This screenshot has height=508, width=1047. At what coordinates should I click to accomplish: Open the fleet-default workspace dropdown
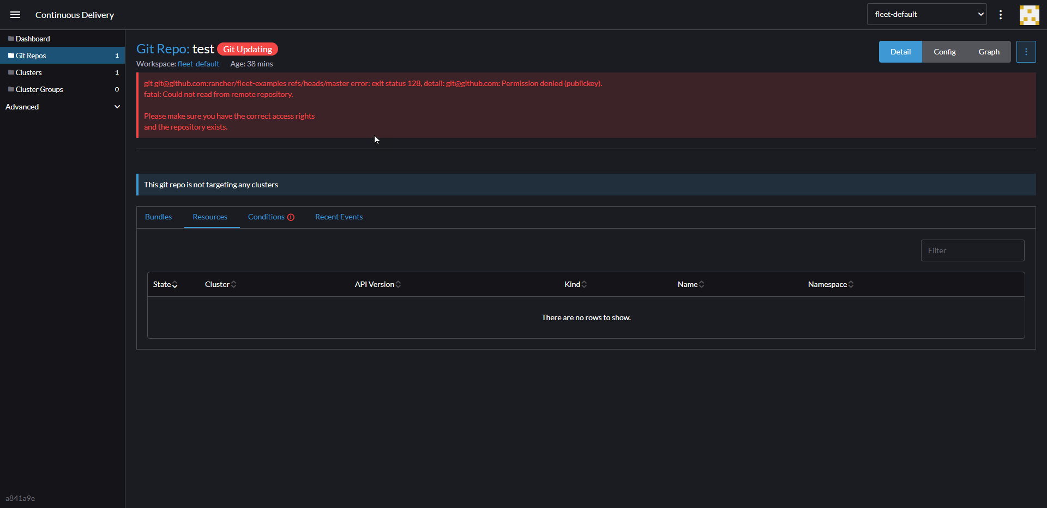[x=927, y=14]
